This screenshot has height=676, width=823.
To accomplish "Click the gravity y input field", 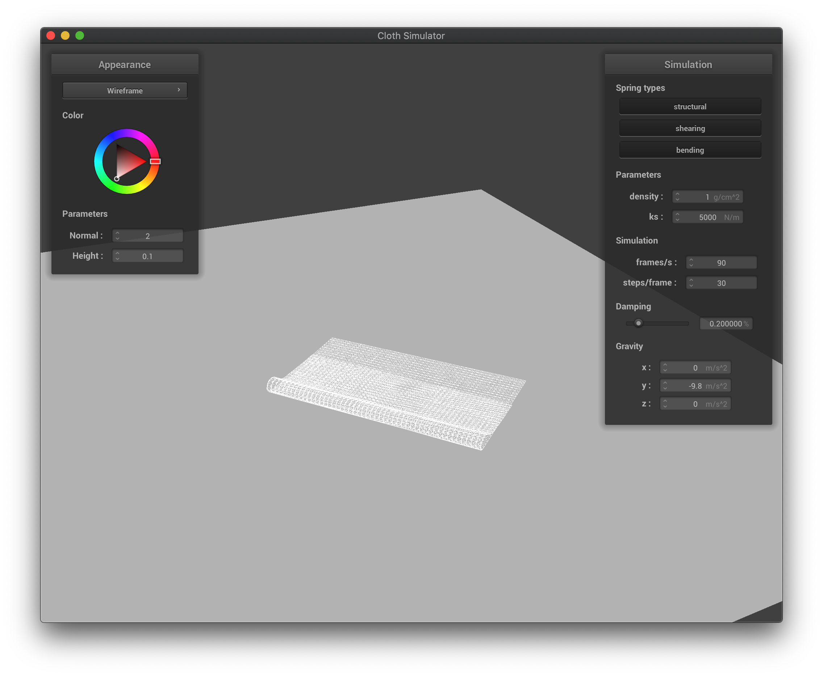I will tap(695, 385).
